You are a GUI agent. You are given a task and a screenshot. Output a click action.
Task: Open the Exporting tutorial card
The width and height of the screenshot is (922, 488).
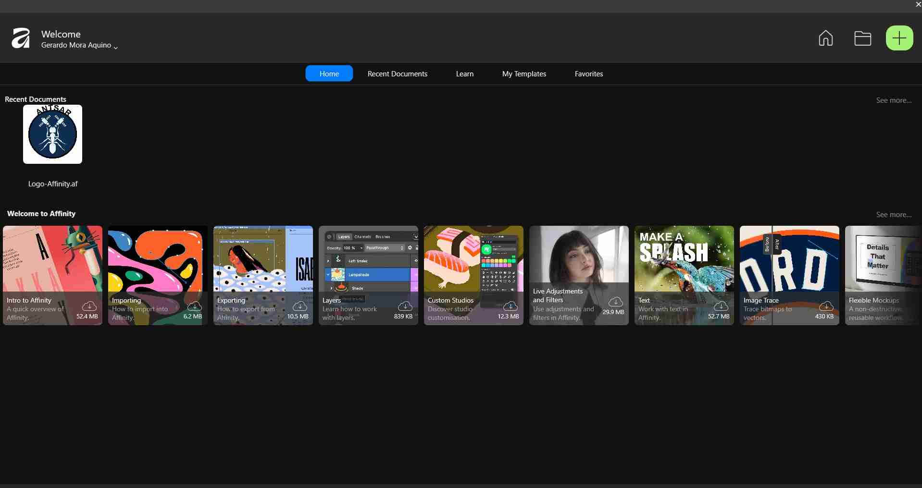[x=263, y=275]
